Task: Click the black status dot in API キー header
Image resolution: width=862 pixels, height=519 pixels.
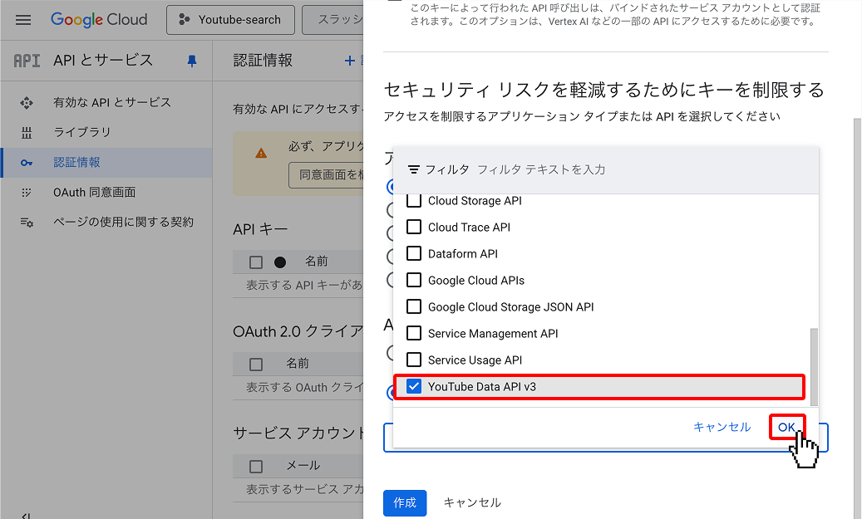Action: point(280,262)
